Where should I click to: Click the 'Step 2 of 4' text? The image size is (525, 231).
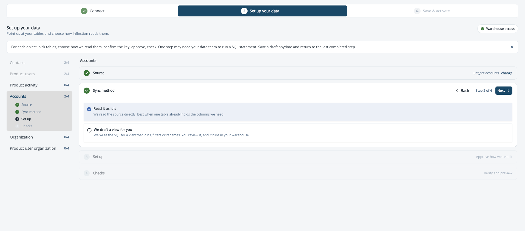coord(484,91)
